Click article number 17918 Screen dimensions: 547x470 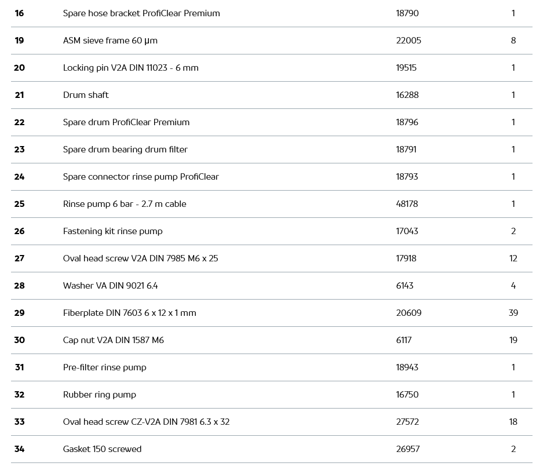coord(406,258)
